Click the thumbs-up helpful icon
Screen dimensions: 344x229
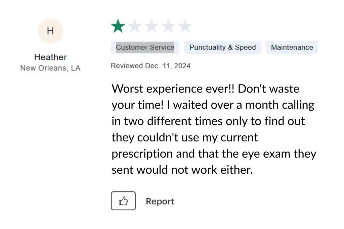point(123,201)
